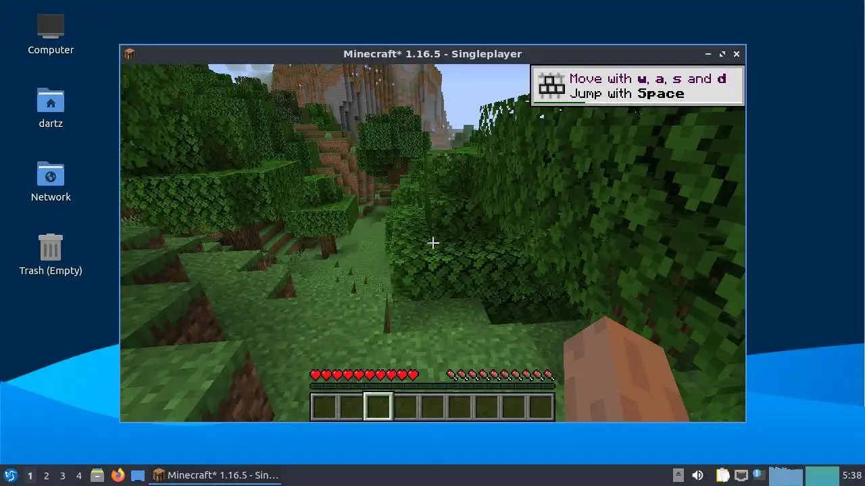Click the memory usage monitor graph
This screenshot has height=486, width=865.
click(822, 475)
